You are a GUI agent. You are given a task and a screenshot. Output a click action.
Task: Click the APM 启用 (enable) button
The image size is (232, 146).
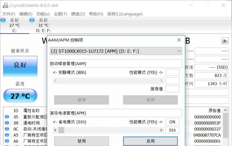click(150, 141)
